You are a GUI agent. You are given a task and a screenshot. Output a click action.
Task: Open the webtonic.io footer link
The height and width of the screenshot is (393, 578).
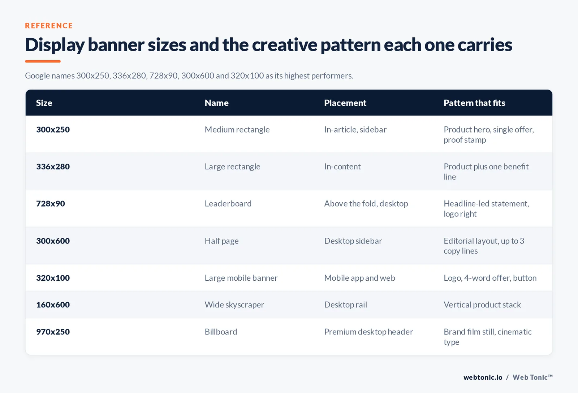483,377
